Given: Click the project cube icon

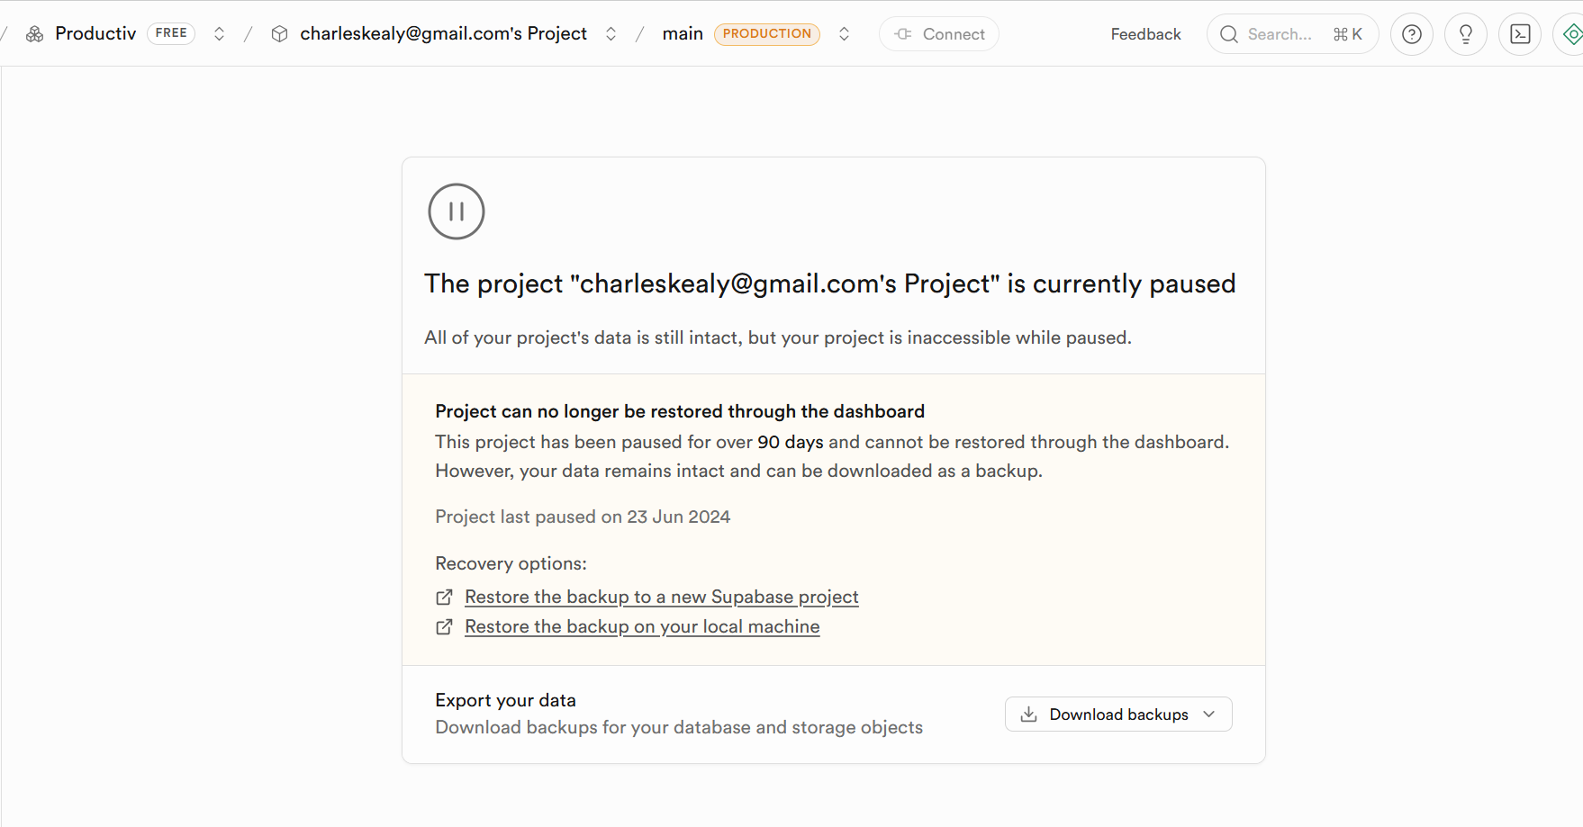Looking at the screenshot, I should point(280,34).
